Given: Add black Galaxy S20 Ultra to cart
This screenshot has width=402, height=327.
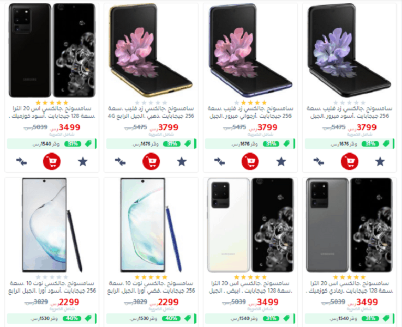Looking at the screenshot, I should pyautogui.click(x=52, y=161).
